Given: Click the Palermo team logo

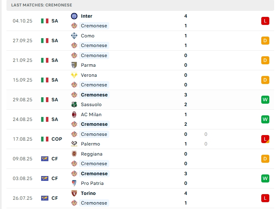Looking at the screenshot, I should 74,144.
